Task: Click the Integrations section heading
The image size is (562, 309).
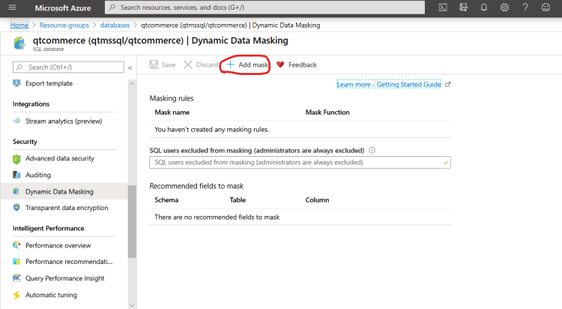Action: click(31, 104)
